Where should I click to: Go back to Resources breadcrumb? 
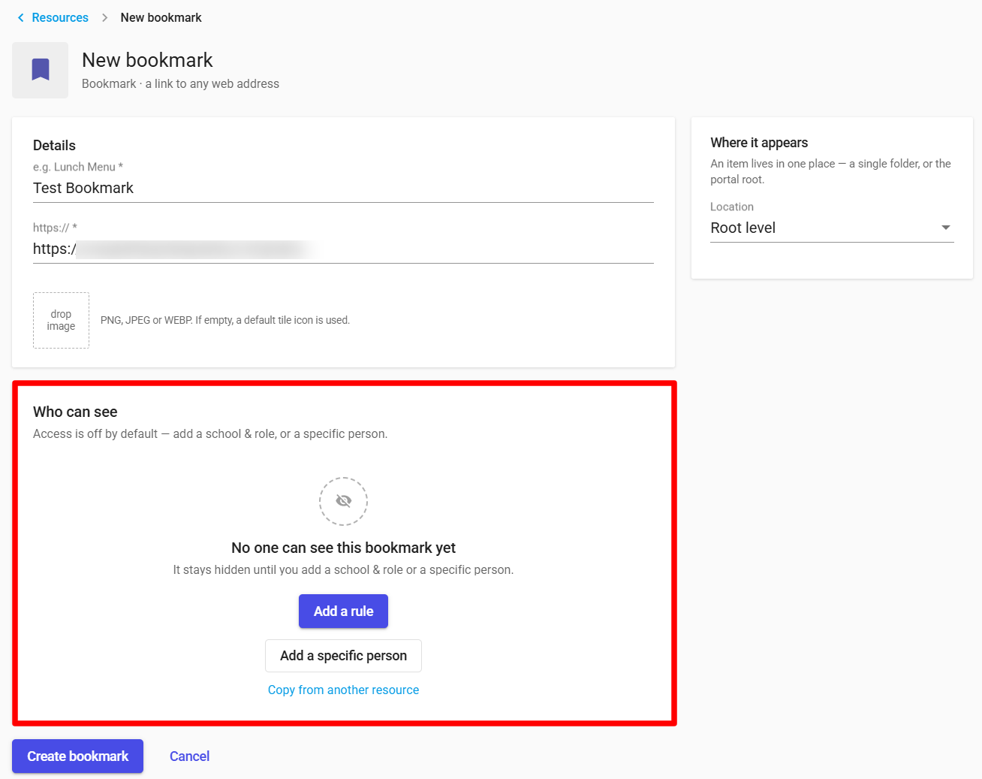[x=60, y=17]
